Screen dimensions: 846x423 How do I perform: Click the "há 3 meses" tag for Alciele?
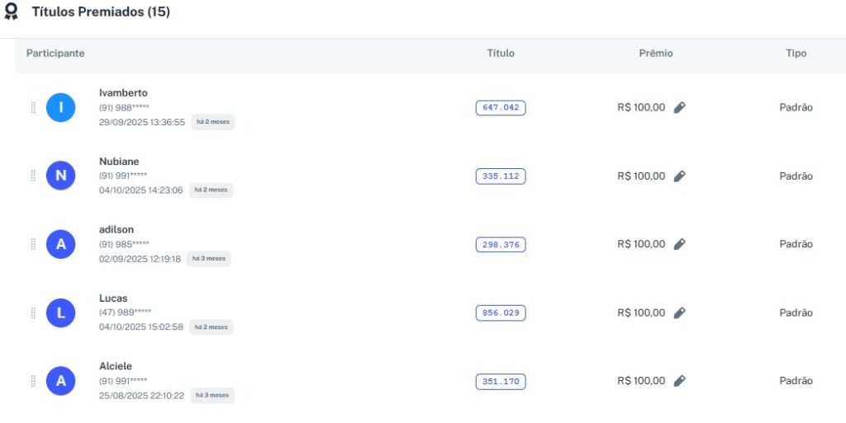(212, 395)
